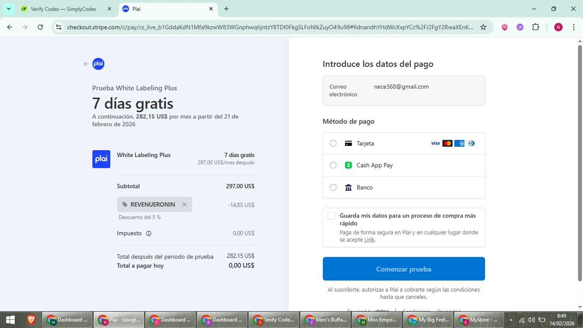Check the save my data checkbox
The image size is (583, 328).
click(331, 216)
